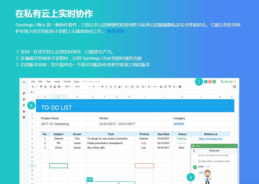Click the back arrow in Chat panel
This screenshot has height=184, width=259.
click(x=194, y=151)
